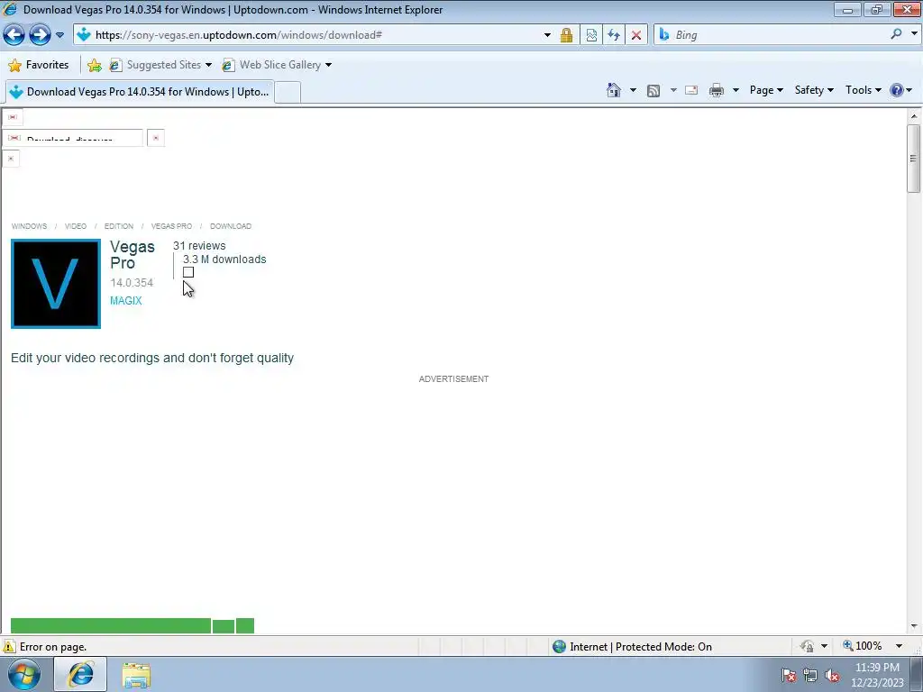Open a new blank tab

point(288,93)
